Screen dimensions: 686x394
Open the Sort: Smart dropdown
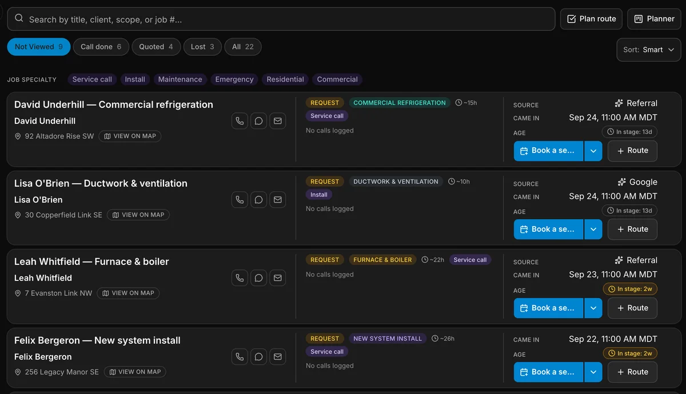point(649,50)
